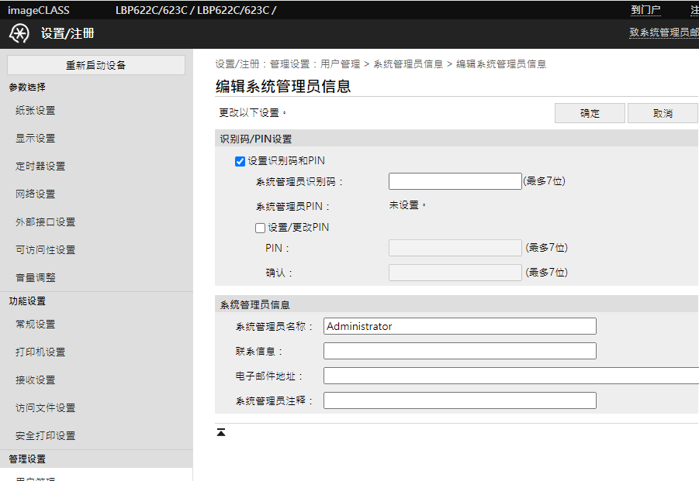Image resolution: width=699 pixels, height=481 pixels.
Task: Open 纸张设置 in the sidebar
Action: (x=35, y=110)
